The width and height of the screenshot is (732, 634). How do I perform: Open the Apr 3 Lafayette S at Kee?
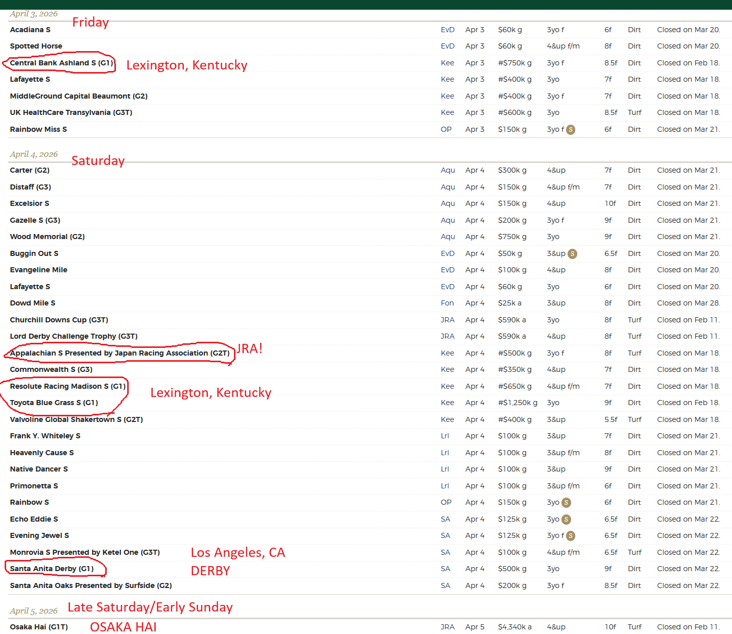pos(30,79)
